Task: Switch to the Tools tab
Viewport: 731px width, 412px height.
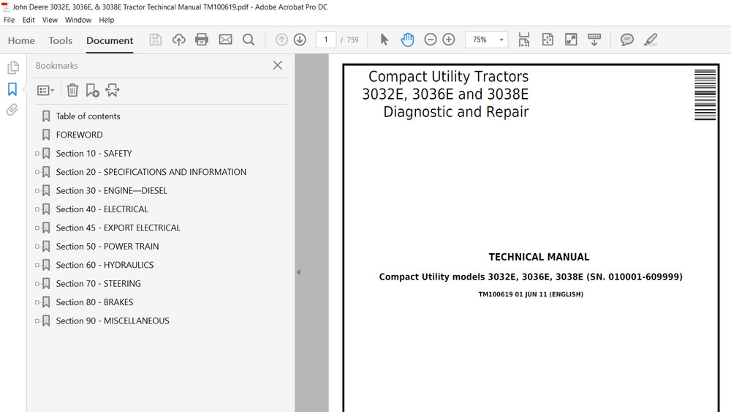Action: coord(61,40)
